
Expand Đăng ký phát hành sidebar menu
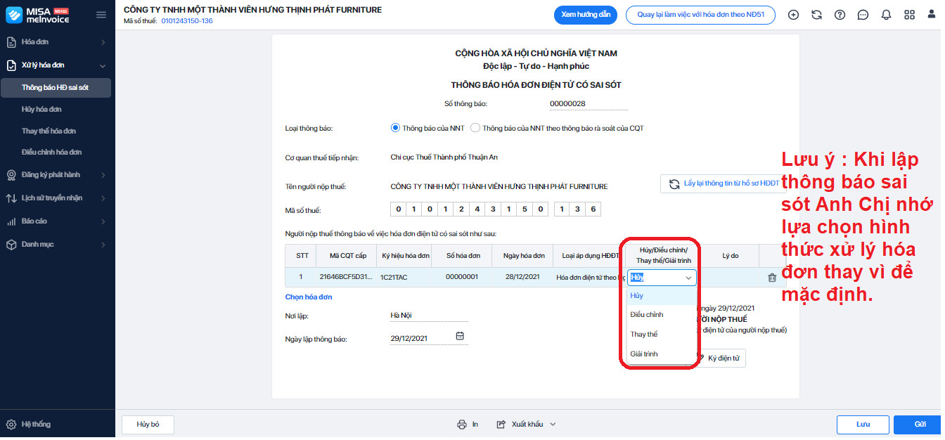point(57,175)
